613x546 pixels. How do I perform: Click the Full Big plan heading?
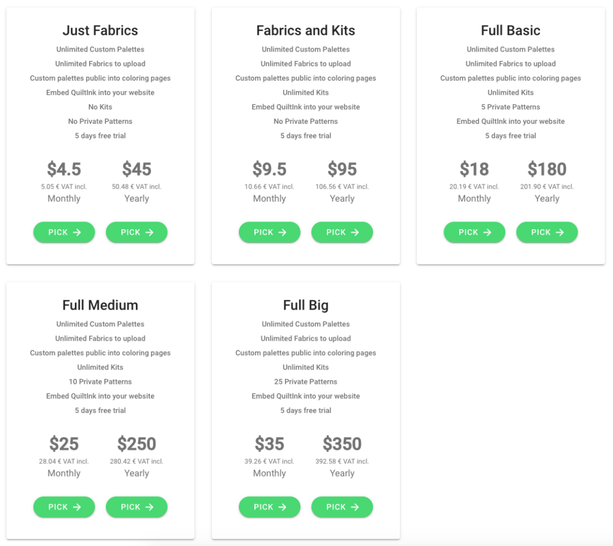(306, 305)
